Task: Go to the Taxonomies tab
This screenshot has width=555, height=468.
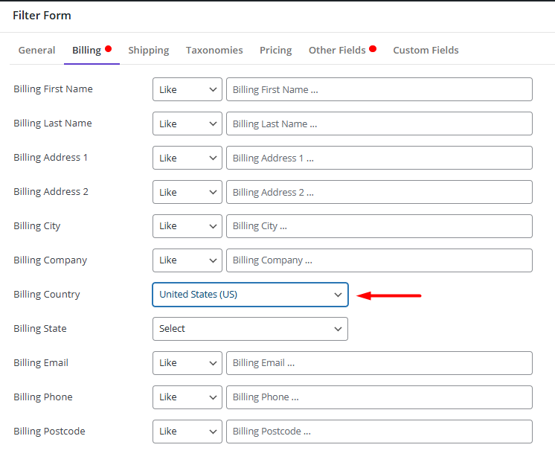Action: click(214, 50)
